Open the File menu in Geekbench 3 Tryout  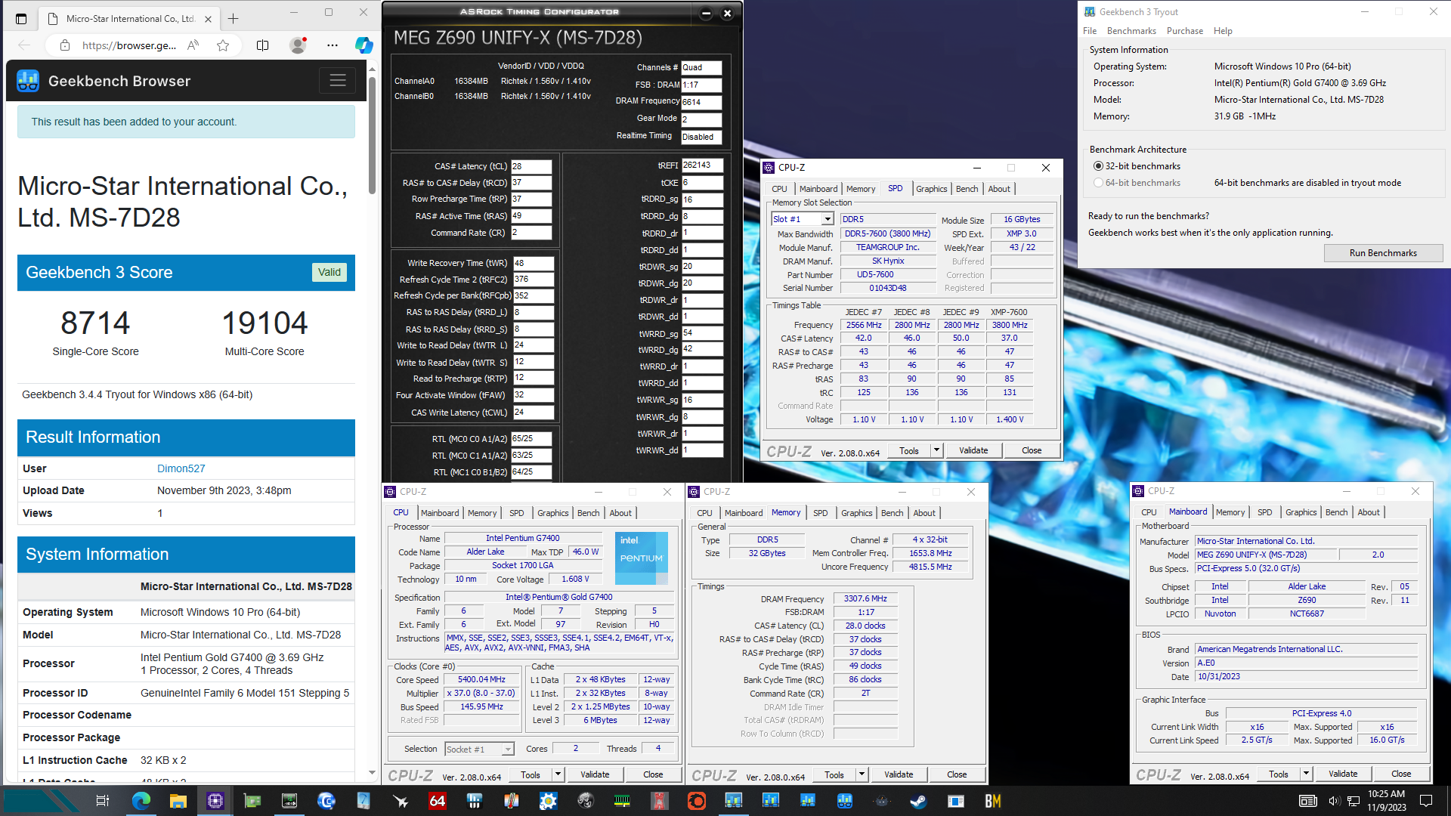point(1090,31)
